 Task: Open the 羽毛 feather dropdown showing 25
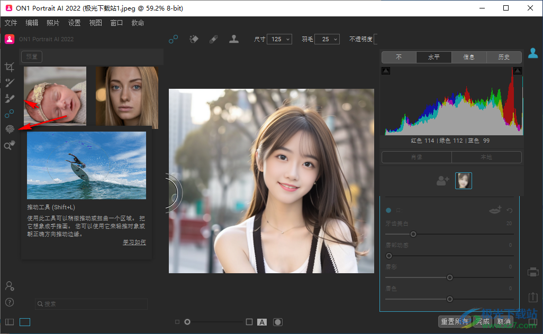click(327, 39)
